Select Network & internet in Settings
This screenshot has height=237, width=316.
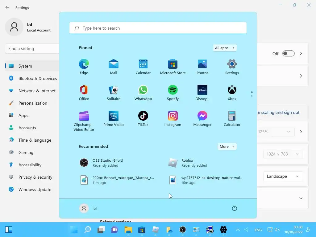coord(32,91)
